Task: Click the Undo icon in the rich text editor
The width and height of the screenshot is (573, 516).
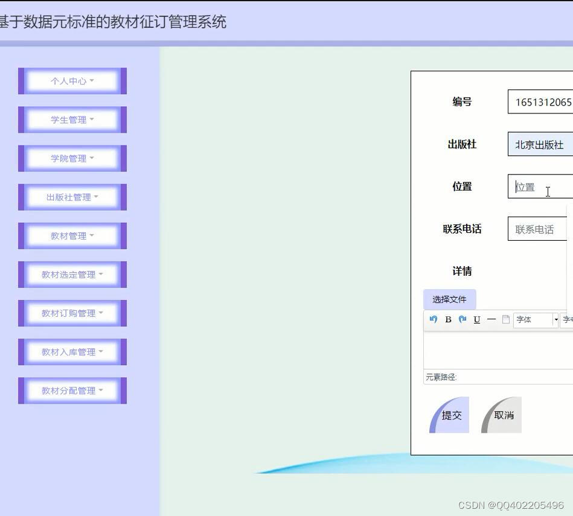Action: pos(433,320)
